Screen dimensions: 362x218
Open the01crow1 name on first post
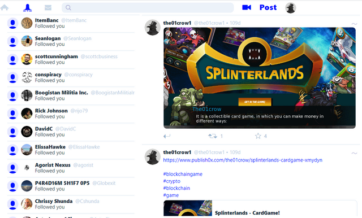click(177, 23)
